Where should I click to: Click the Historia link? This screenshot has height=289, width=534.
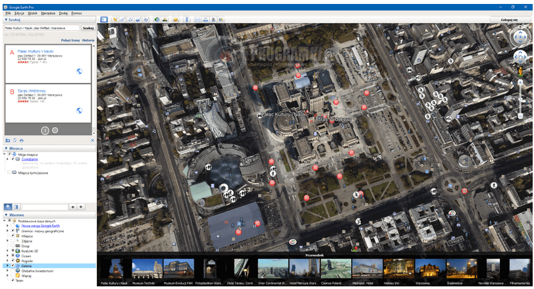pyautogui.click(x=88, y=40)
